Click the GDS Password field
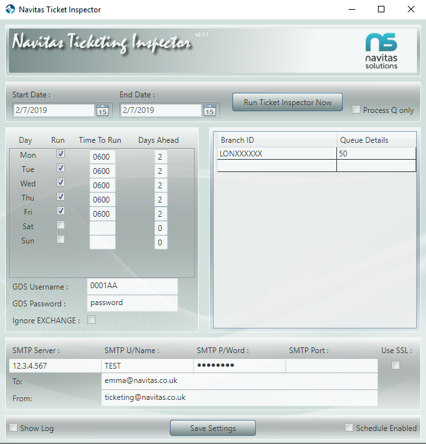This screenshot has height=444, width=426. (x=132, y=303)
